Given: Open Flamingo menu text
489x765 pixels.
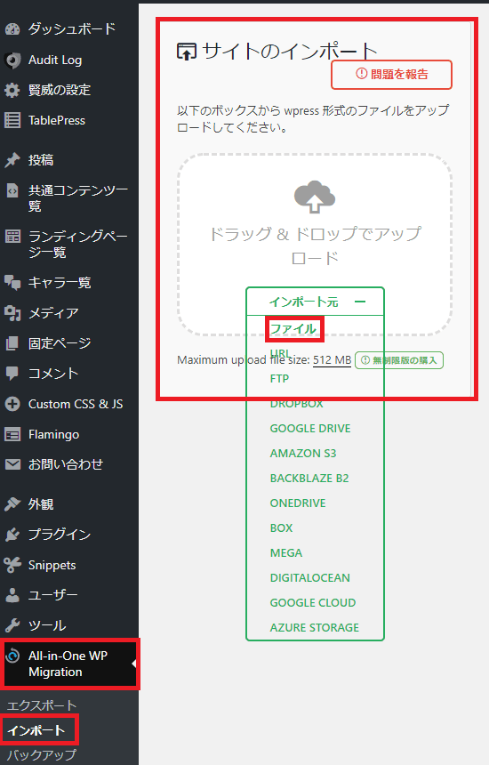Looking at the screenshot, I should click(53, 434).
